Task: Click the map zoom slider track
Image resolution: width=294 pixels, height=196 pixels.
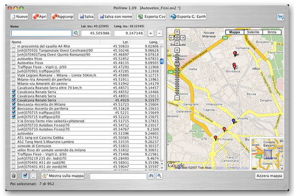Action: pyautogui.click(x=177, y=75)
